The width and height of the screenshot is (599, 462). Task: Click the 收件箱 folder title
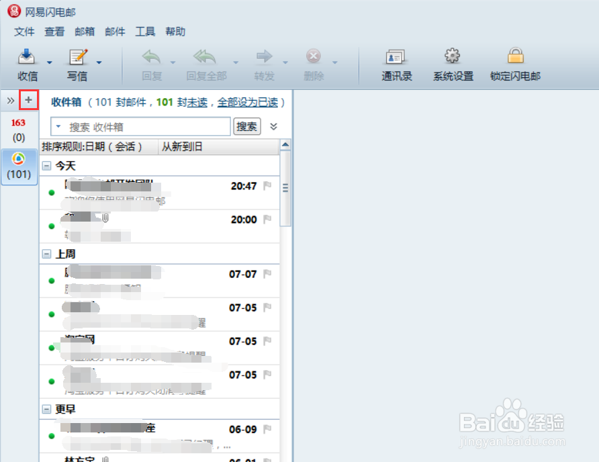(66, 103)
